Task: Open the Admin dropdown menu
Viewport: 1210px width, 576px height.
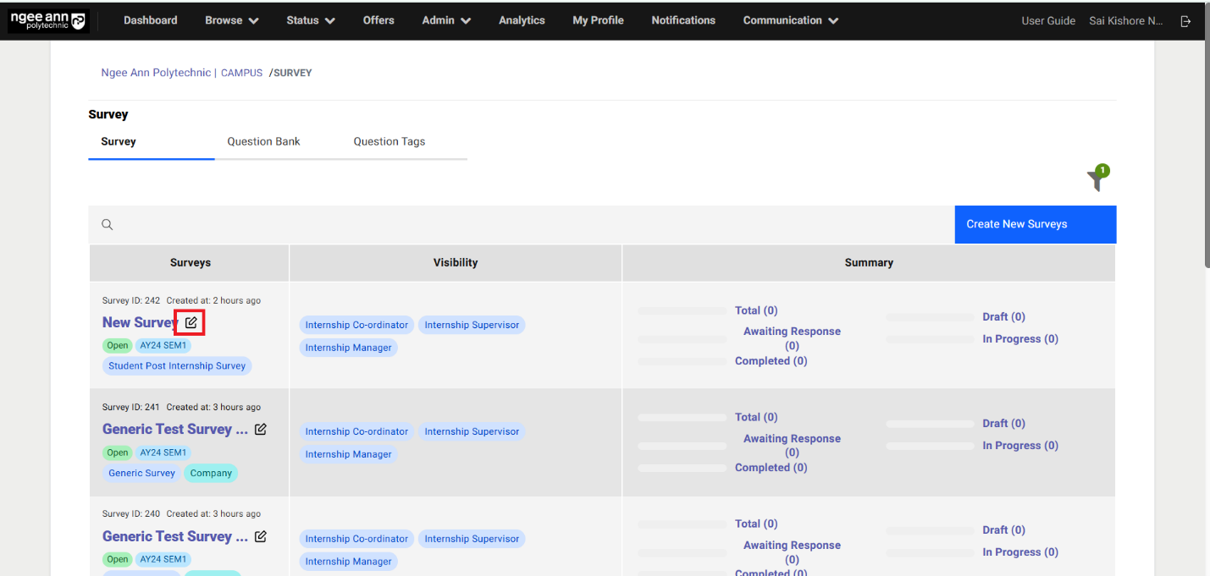Action: click(x=445, y=19)
